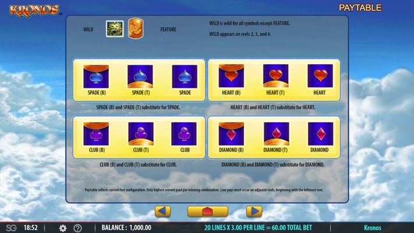Open the help question mark icon

[x=77, y=228]
